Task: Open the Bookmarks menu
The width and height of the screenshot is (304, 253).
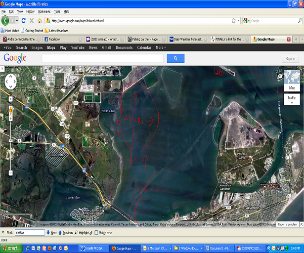Action: click(44, 11)
